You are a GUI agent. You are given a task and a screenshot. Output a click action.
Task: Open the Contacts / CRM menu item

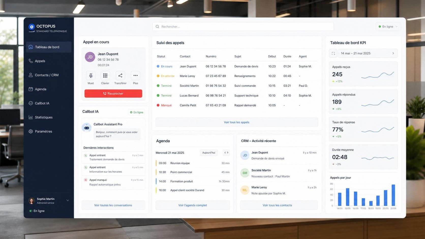[x=49, y=75]
